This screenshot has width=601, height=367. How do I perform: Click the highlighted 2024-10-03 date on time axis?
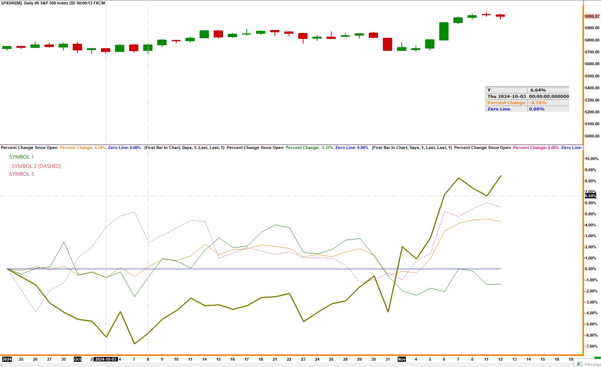pos(106,359)
